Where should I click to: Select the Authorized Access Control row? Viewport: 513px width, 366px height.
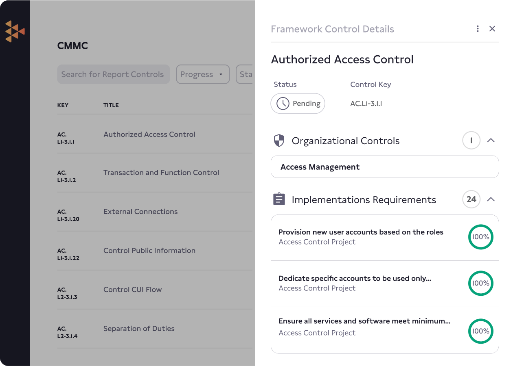click(x=149, y=134)
